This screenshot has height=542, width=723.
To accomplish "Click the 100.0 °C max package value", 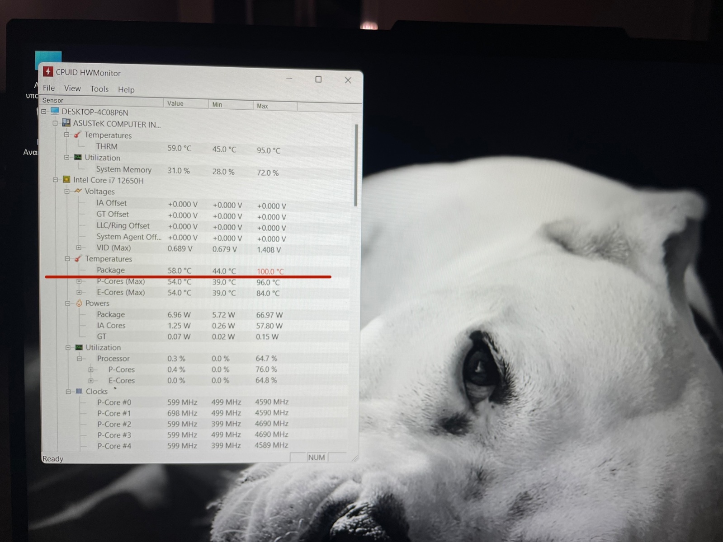I will [x=270, y=271].
